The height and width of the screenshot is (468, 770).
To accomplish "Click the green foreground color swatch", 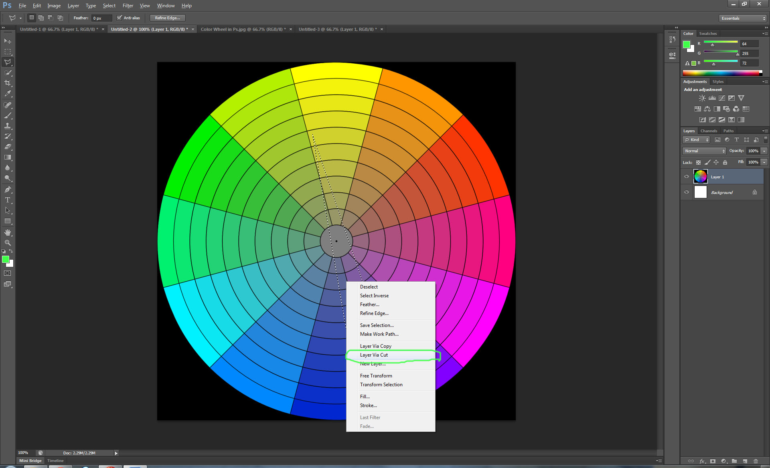I will 6,260.
